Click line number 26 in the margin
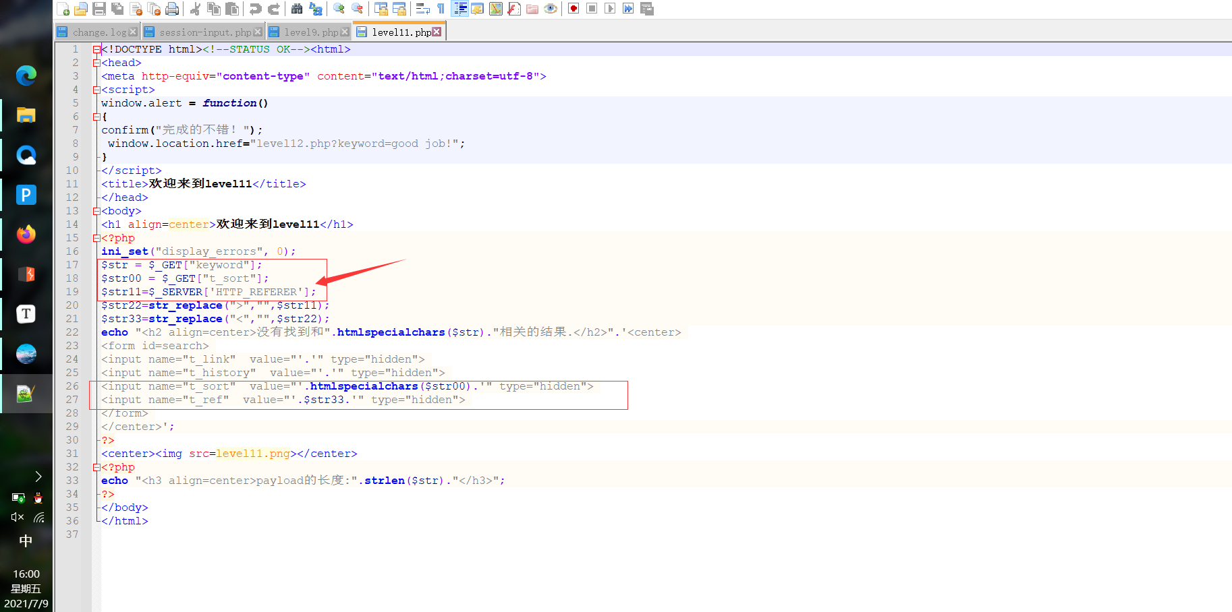 point(72,386)
